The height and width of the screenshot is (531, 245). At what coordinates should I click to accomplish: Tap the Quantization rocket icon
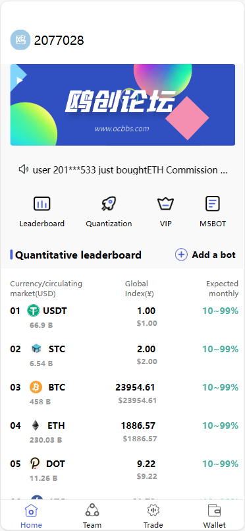coord(109,204)
